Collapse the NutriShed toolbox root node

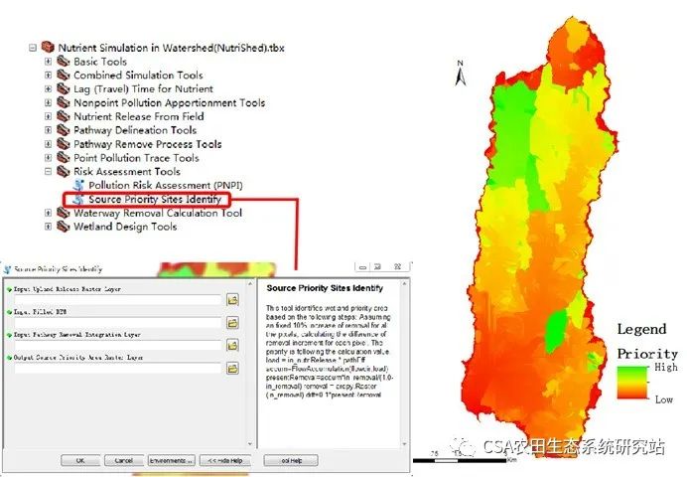pos(34,48)
